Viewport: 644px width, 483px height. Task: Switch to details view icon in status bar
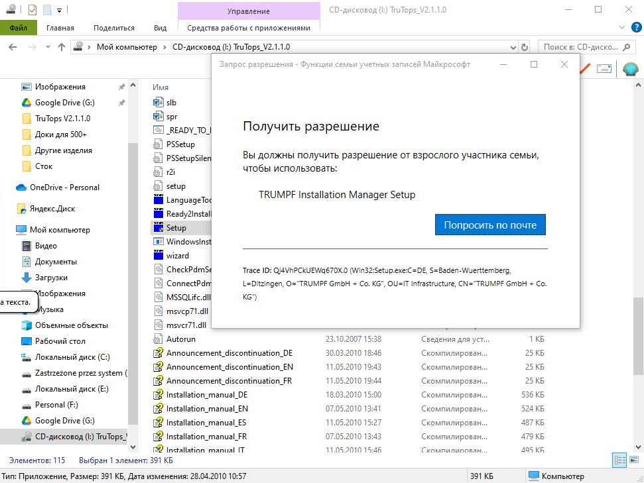619,460
